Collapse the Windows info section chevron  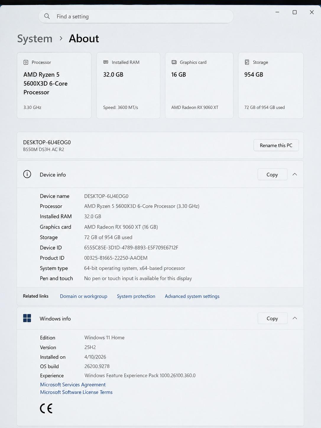point(295,318)
